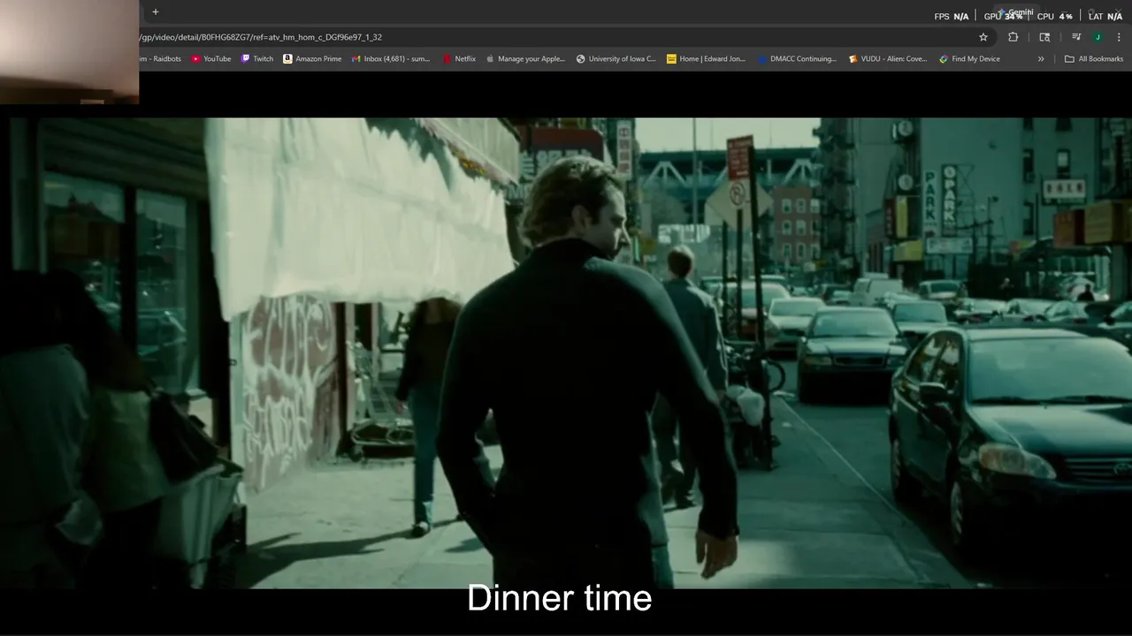The height and width of the screenshot is (636, 1132).
Task: Show the hidden bookmarks overflow chevron
Action: click(1041, 59)
